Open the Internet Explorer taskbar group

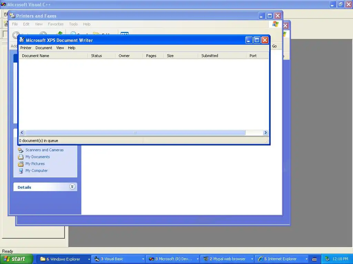(x=282, y=259)
